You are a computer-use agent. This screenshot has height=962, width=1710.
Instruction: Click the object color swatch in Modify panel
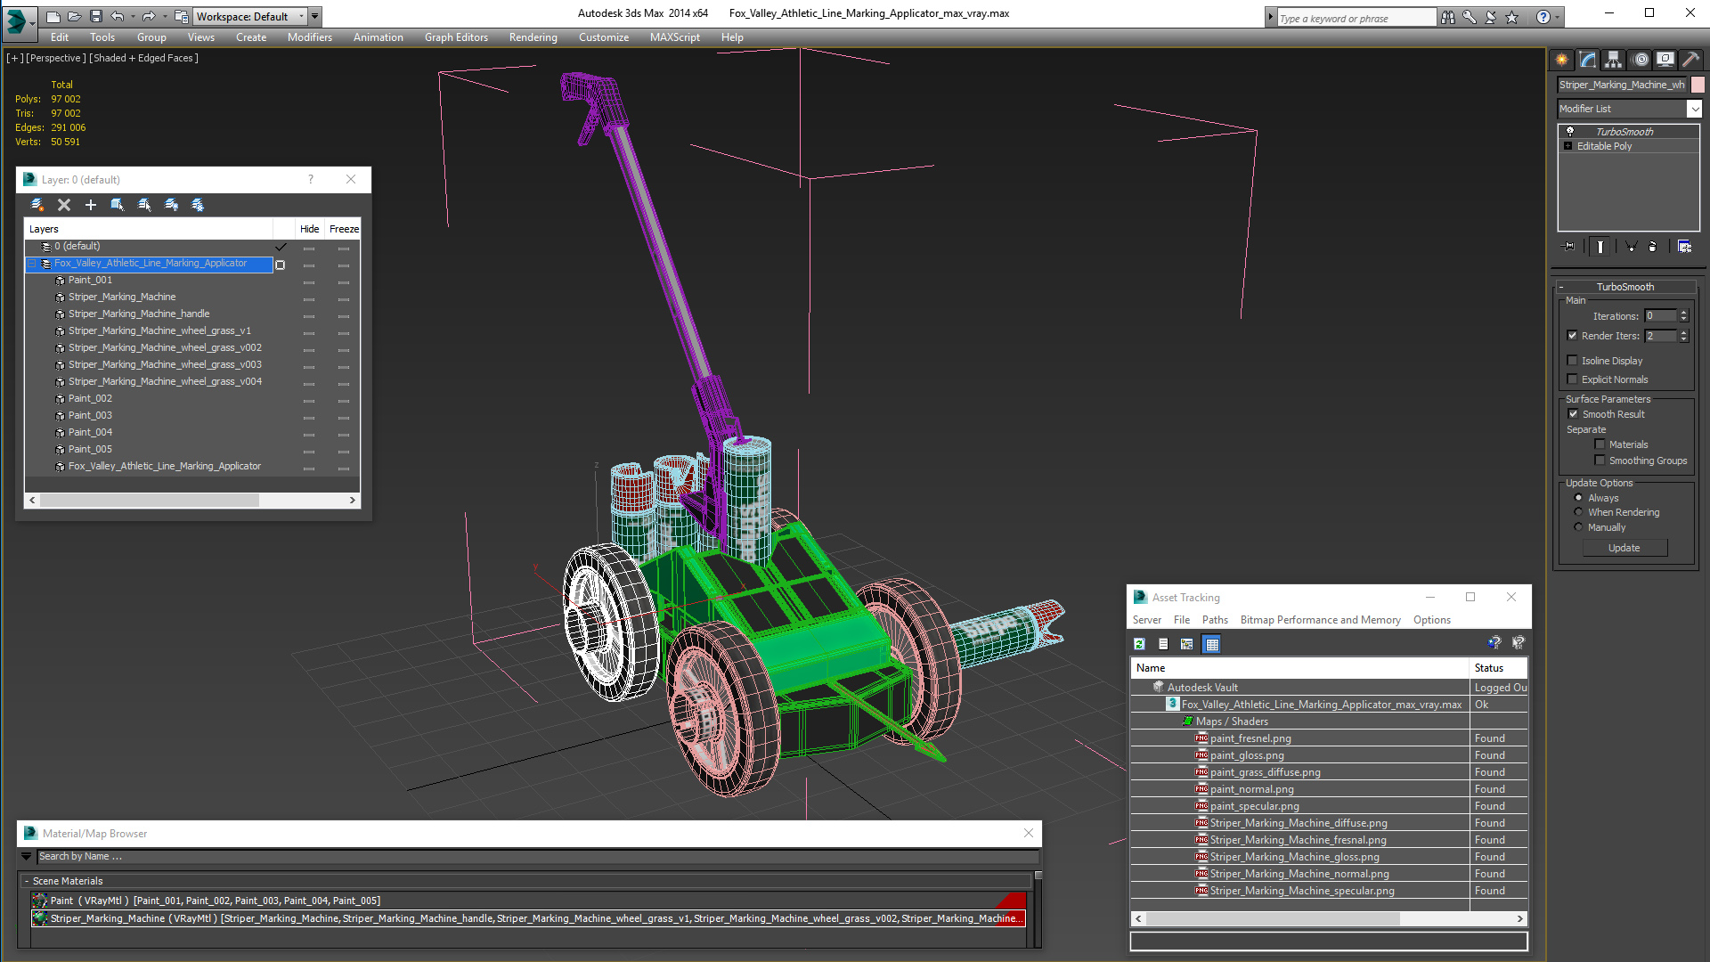tap(1698, 85)
